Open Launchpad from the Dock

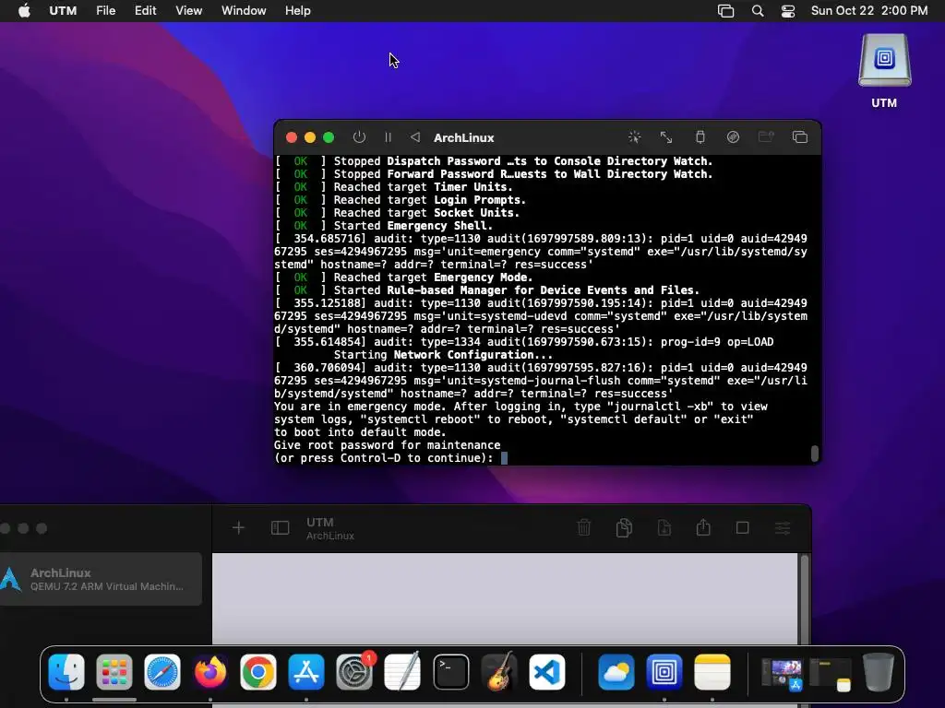click(x=114, y=672)
